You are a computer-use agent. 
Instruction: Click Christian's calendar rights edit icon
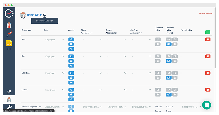click(x=158, y=73)
